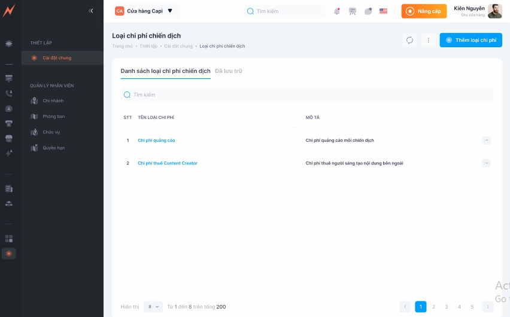
Task: Open the Chi phí quảng cáo link
Action: click(156, 141)
